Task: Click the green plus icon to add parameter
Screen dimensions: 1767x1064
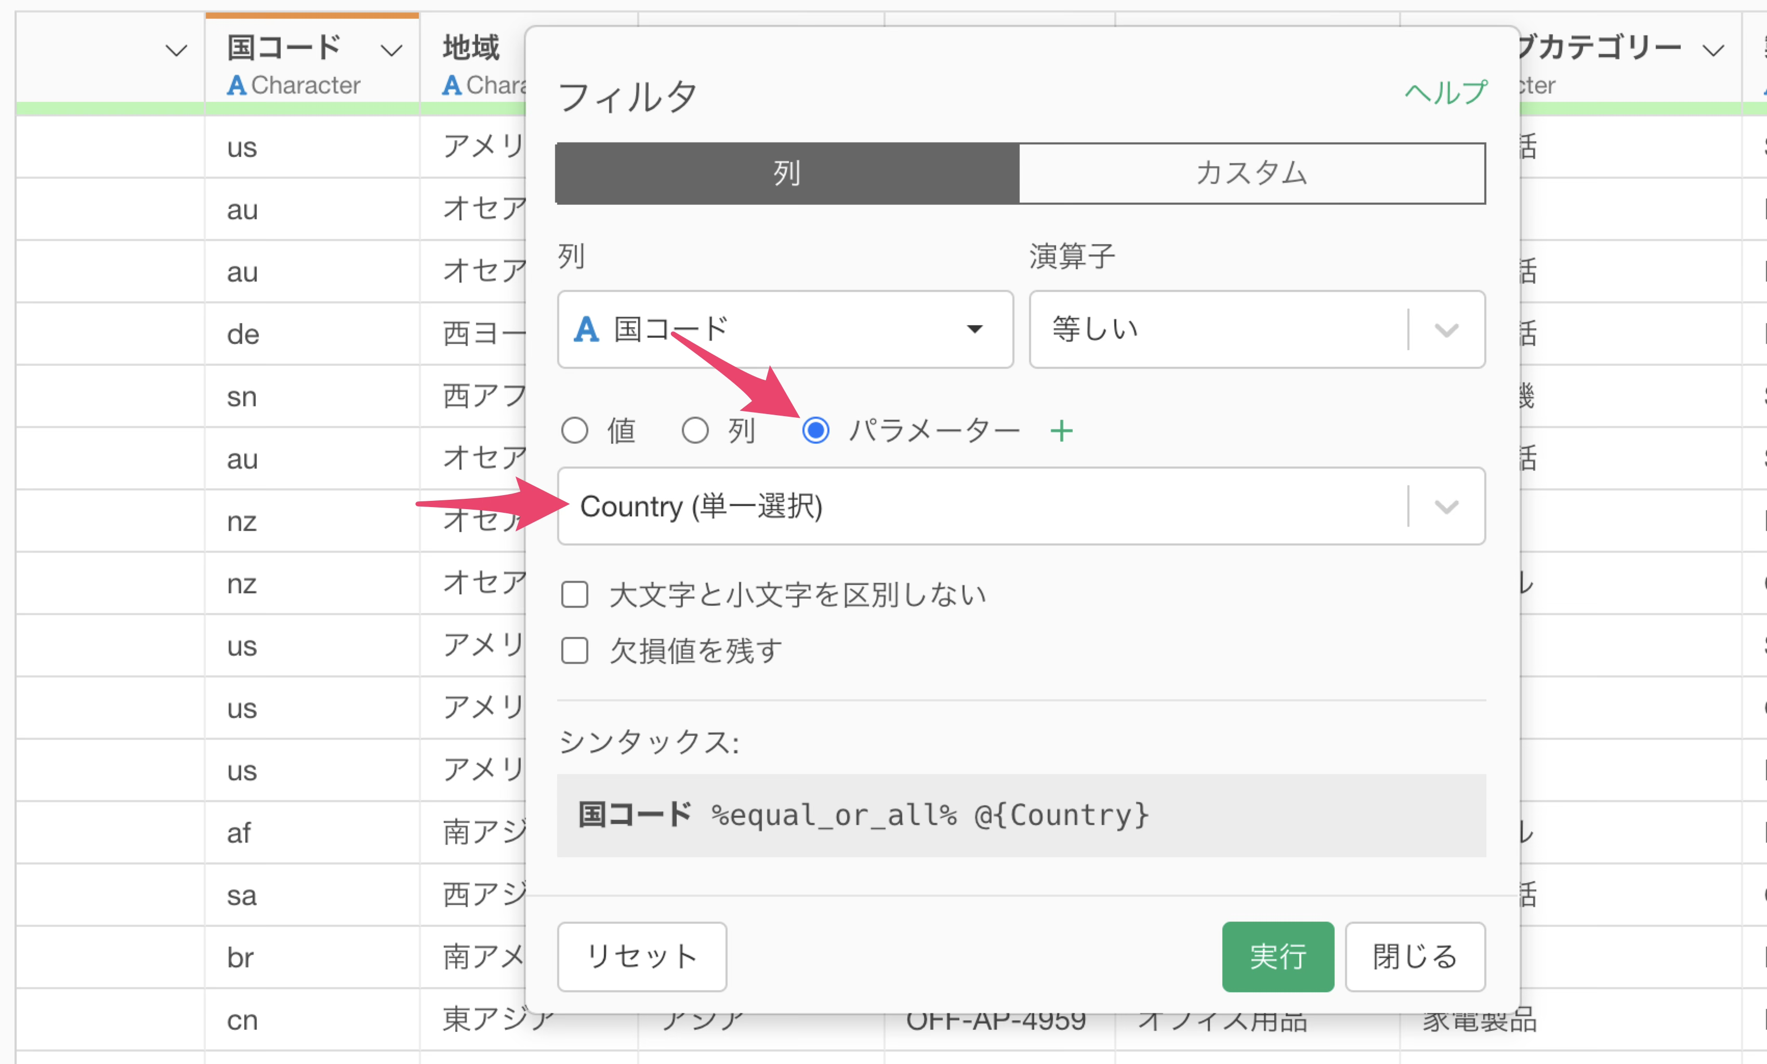Action: pos(1061,431)
